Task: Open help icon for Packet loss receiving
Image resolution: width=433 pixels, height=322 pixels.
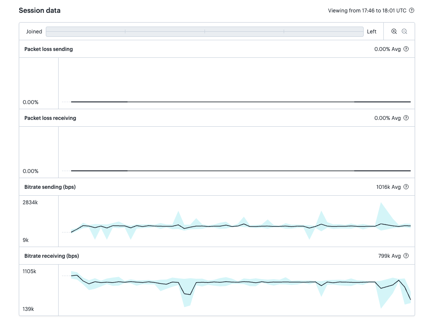Action: (x=406, y=118)
